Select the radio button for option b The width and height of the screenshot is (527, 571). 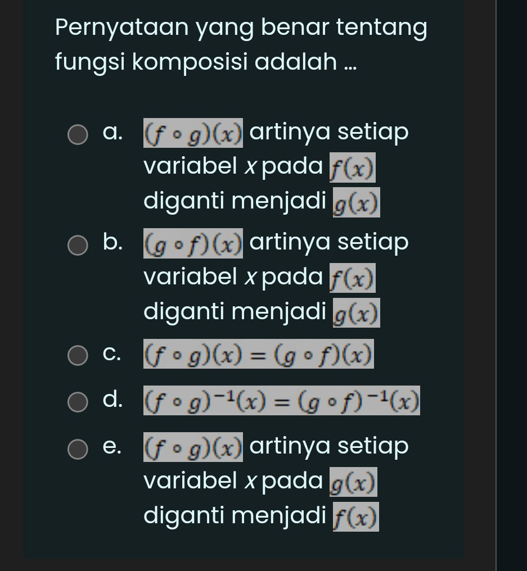[78, 244]
